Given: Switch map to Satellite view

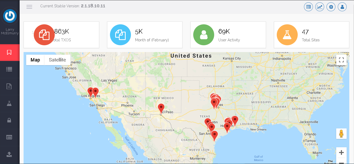Looking at the screenshot, I should [x=57, y=60].
